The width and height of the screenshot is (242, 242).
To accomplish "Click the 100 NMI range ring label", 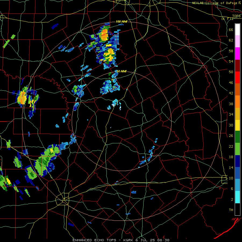I will point(122,22).
